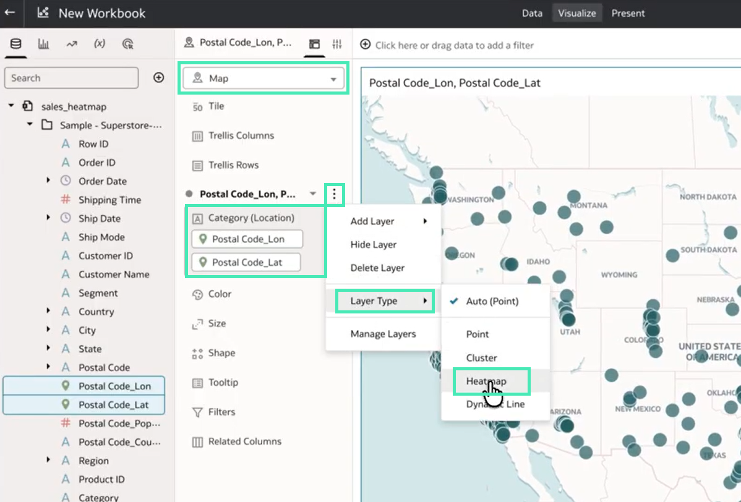The image size is (741, 502).
Task: Expand the Order Date tree item
Action: [x=48, y=181]
